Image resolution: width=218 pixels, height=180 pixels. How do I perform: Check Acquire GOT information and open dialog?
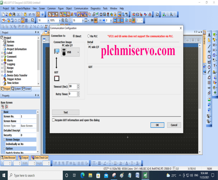pos(53,120)
